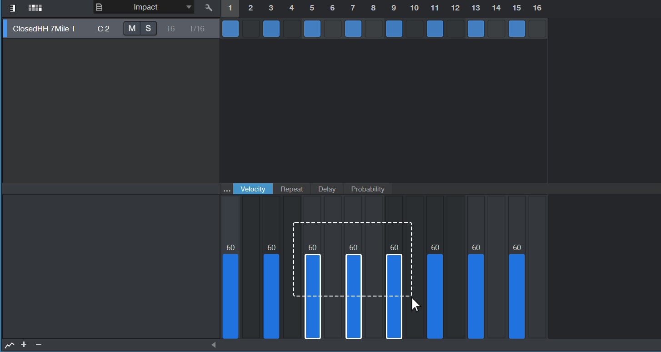
Task: Enable step 12 of ClosedHH lane
Action: [x=456, y=29]
